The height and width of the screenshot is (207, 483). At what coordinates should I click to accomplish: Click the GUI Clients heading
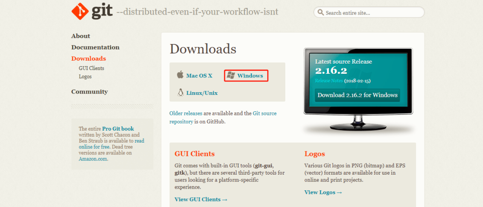[195, 154]
